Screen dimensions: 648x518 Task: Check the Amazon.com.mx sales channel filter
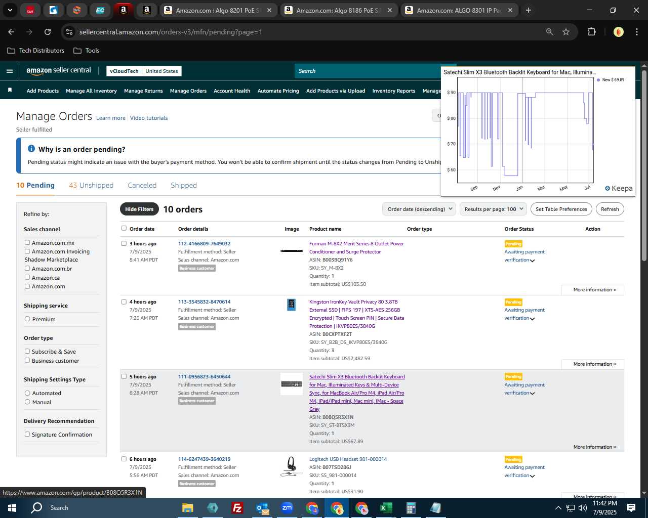click(27, 242)
